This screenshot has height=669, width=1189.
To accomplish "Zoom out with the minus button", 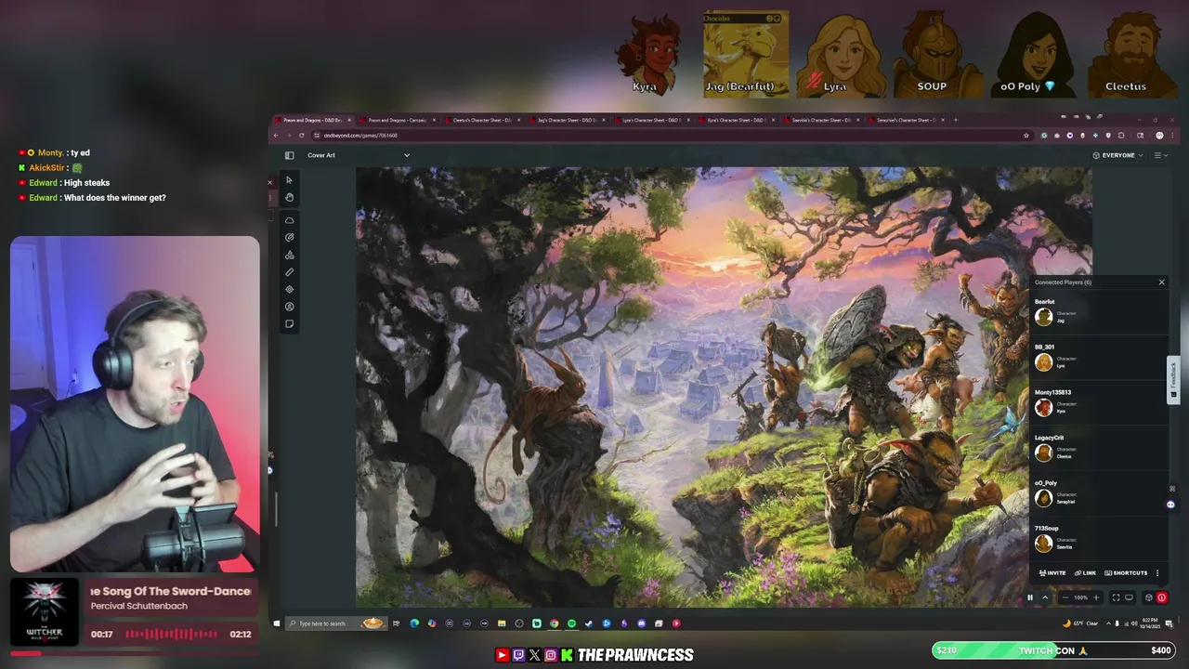I will (x=1065, y=598).
